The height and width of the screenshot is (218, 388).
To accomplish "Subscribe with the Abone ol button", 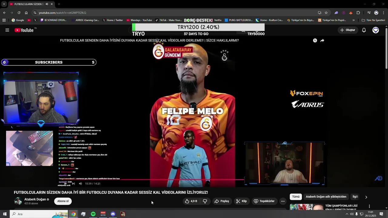I will [63, 201].
